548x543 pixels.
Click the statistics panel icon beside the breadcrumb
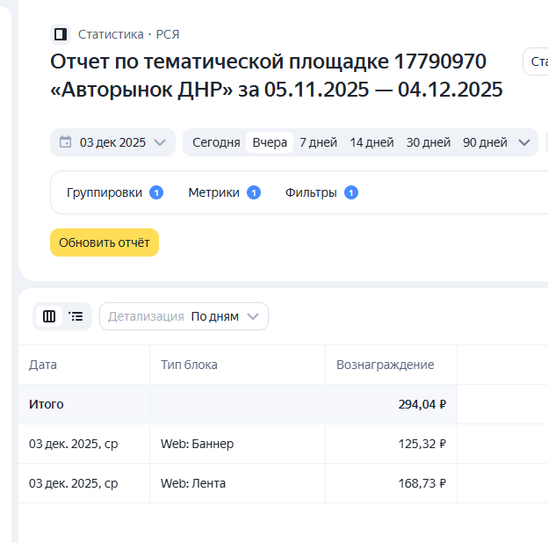tap(61, 34)
